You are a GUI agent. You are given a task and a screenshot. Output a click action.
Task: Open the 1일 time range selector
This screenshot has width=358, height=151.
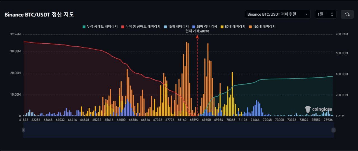point(325,14)
